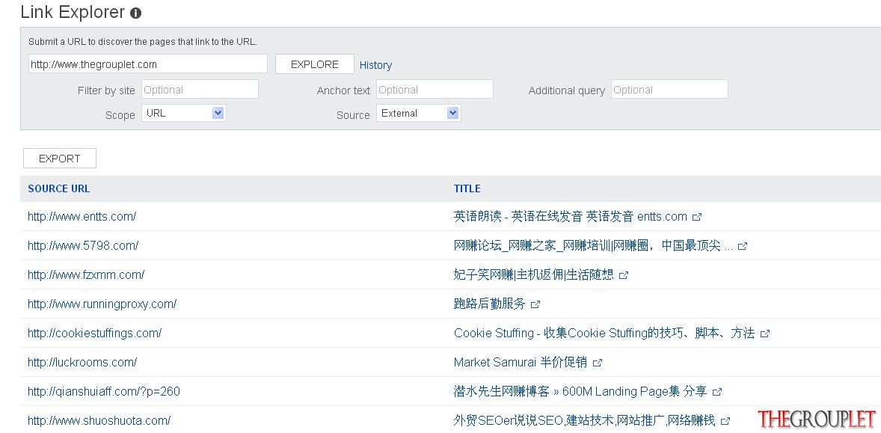Sort by the TITLE column header
Viewport: 881px width, 433px height.
pyautogui.click(x=467, y=188)
